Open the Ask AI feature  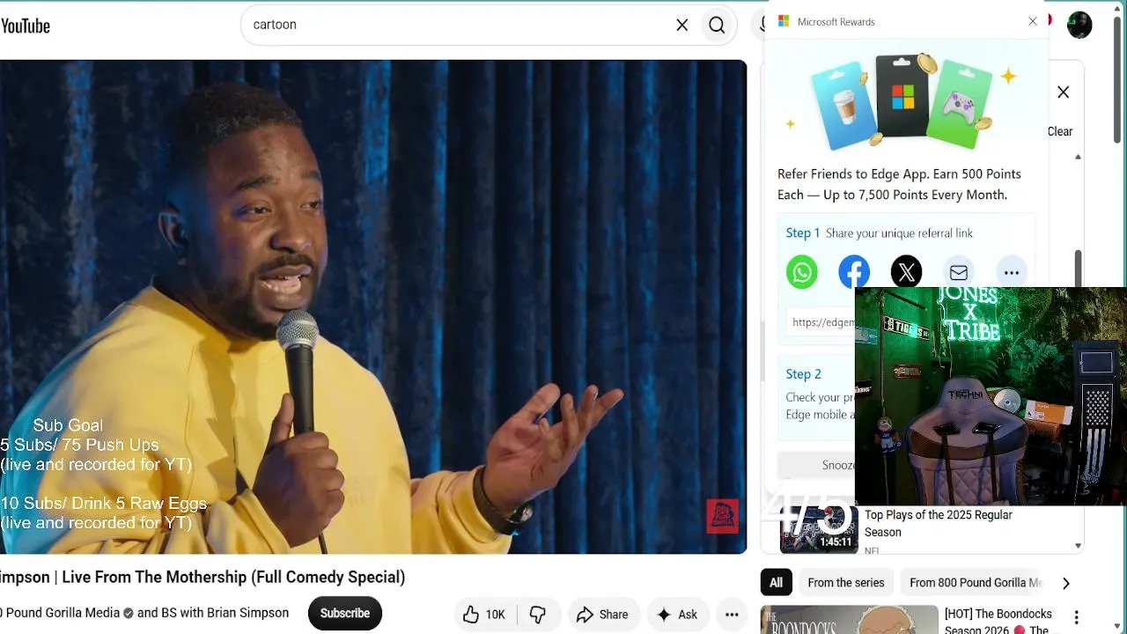(677, 615)
